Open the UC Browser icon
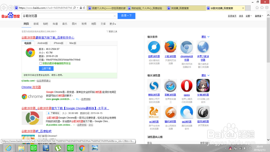270x152 pixels. (x=154, y=112)
